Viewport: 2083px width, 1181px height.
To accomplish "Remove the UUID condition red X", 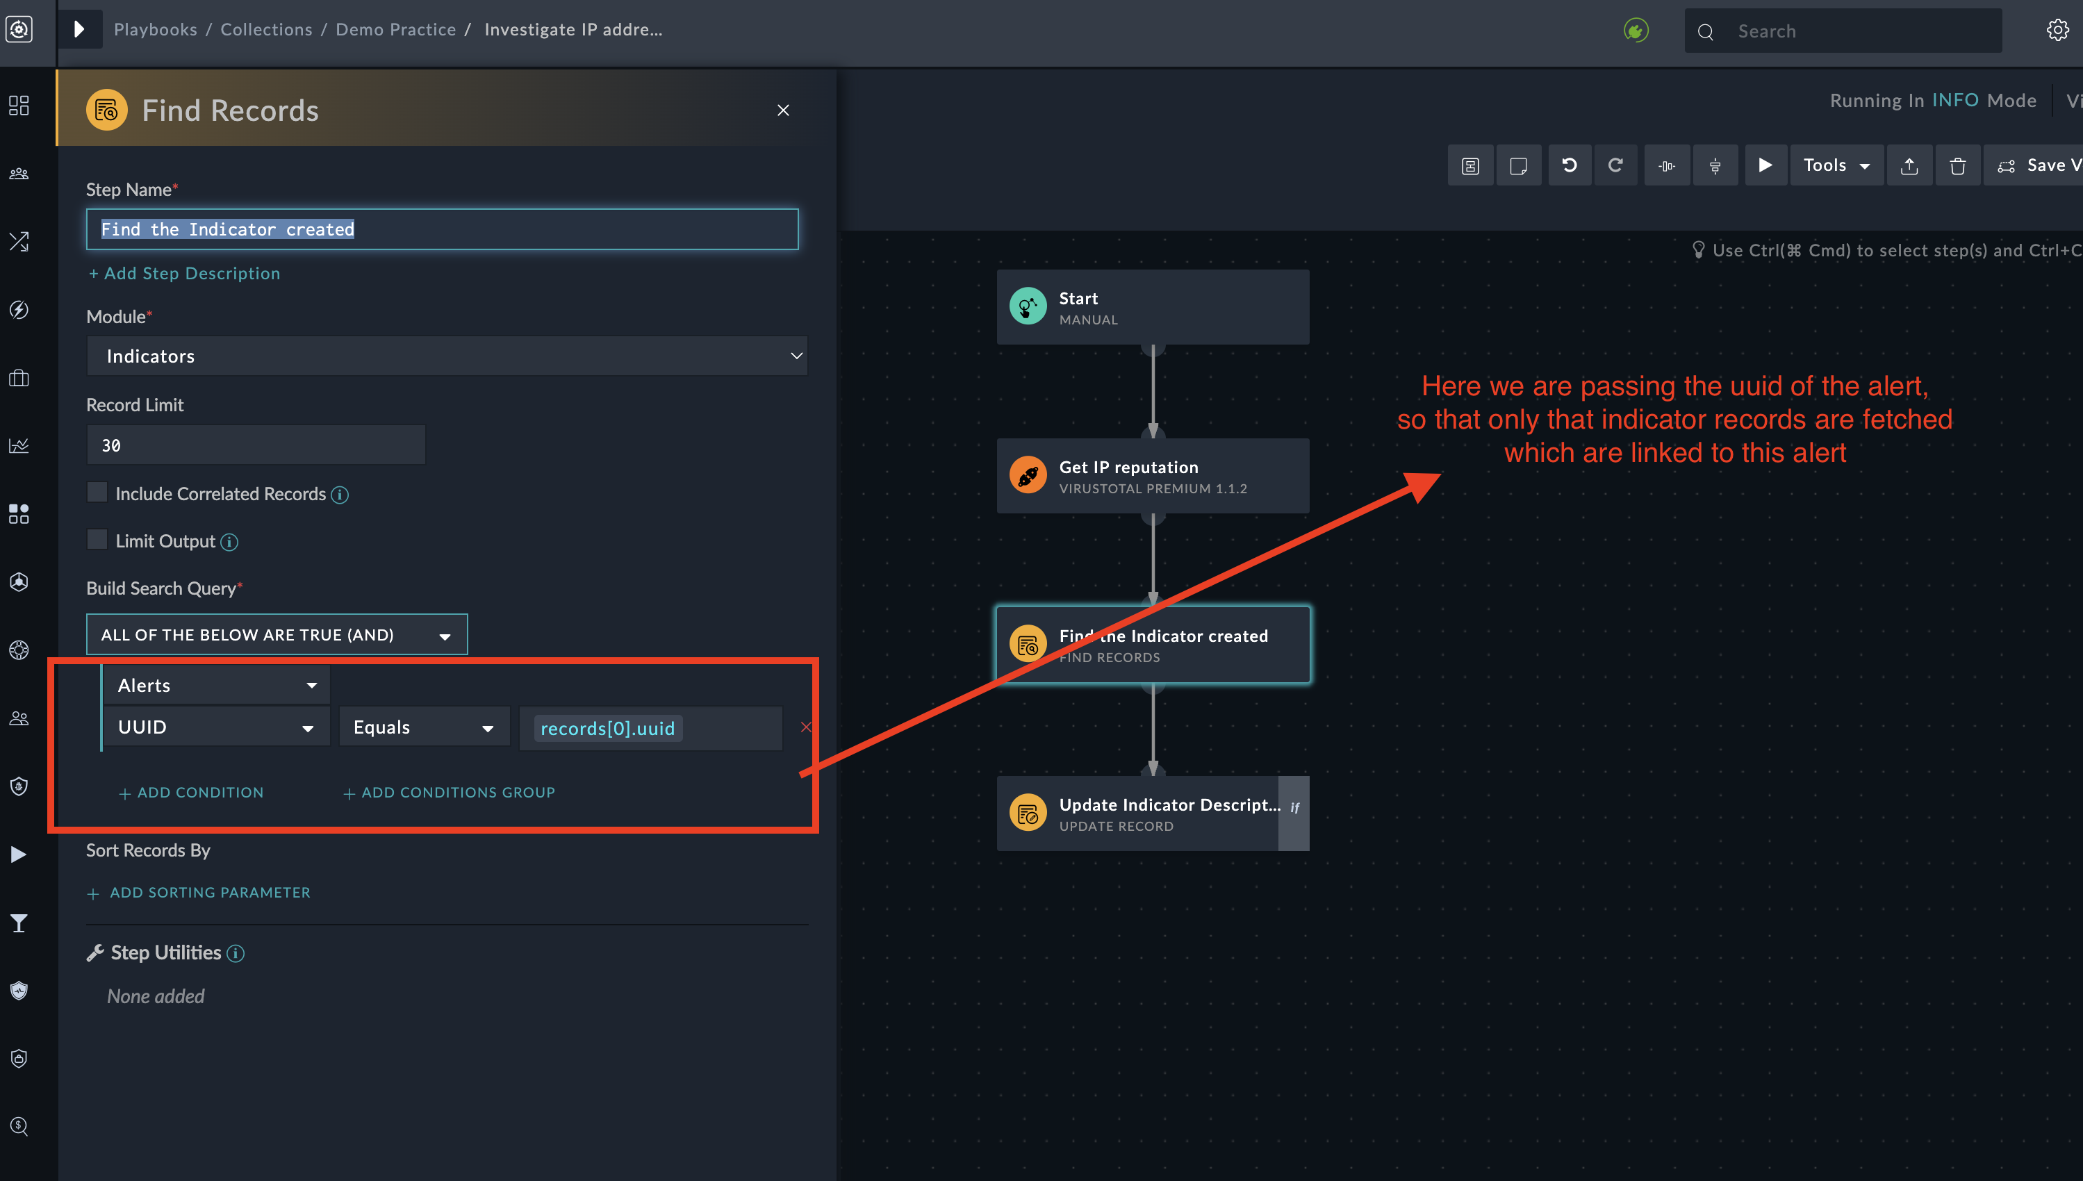I will point(805,727).
